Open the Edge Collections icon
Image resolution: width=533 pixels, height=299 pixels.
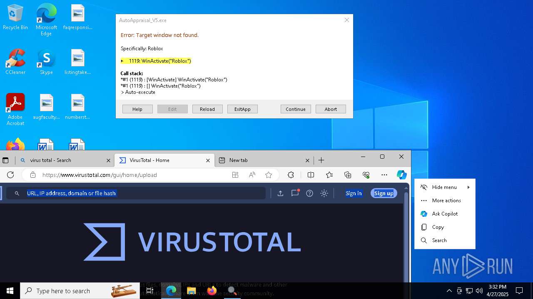(348, 175)
